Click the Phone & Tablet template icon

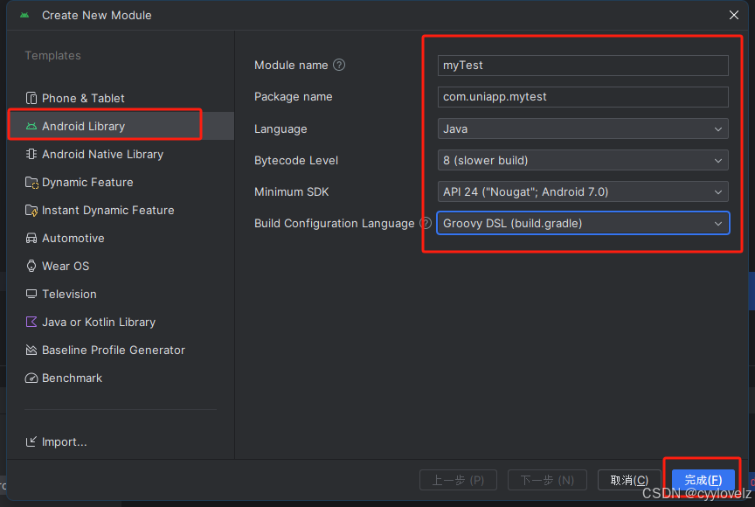point(31,98)
